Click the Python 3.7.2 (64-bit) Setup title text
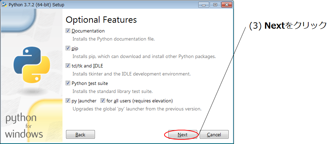Screen dimensions: 332x144 (36, 5)
